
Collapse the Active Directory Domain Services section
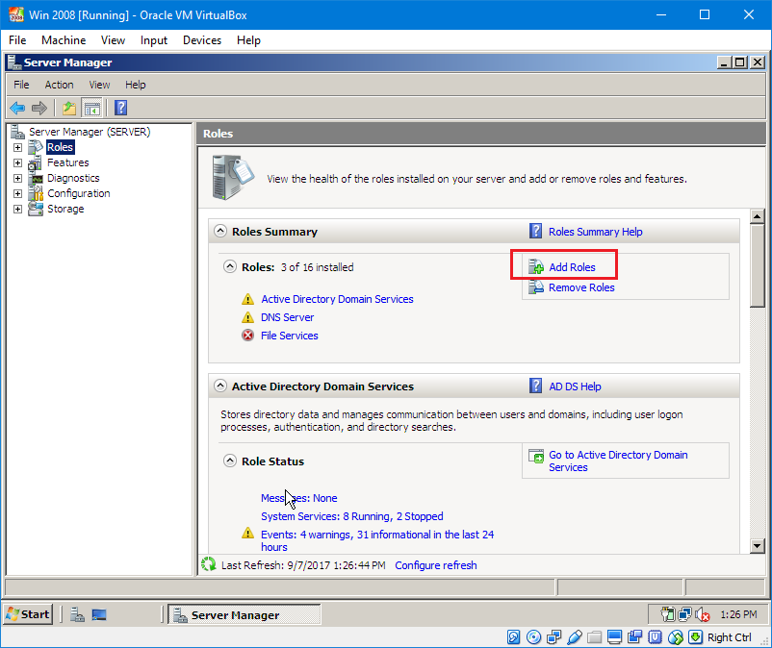220,386
